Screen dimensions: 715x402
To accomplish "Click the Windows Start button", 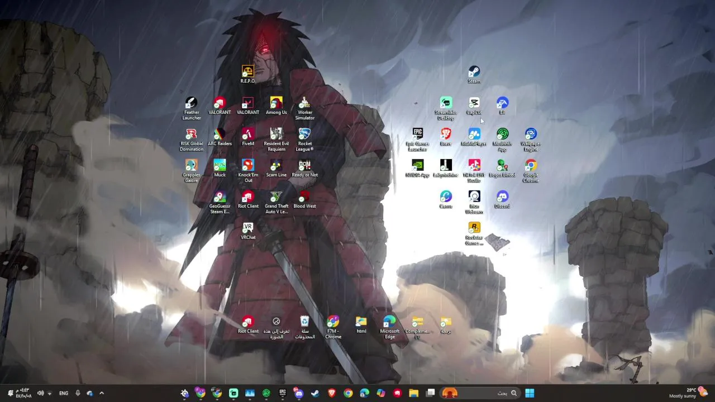I will coord(529,393).
